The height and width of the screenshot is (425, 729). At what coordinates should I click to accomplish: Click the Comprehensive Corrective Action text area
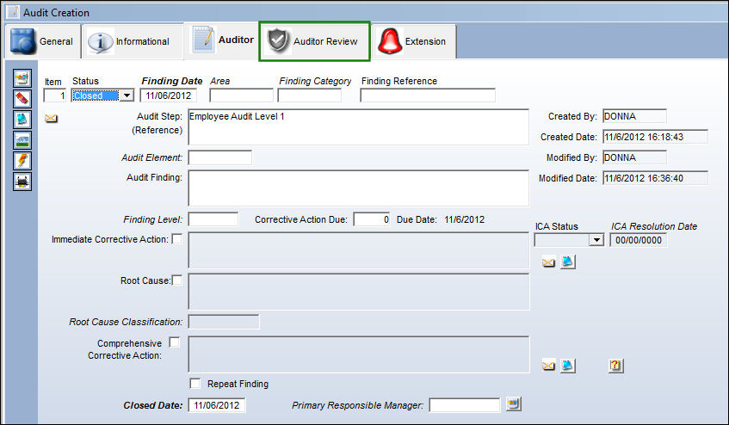pyautogui.click(x=358, y=354)
